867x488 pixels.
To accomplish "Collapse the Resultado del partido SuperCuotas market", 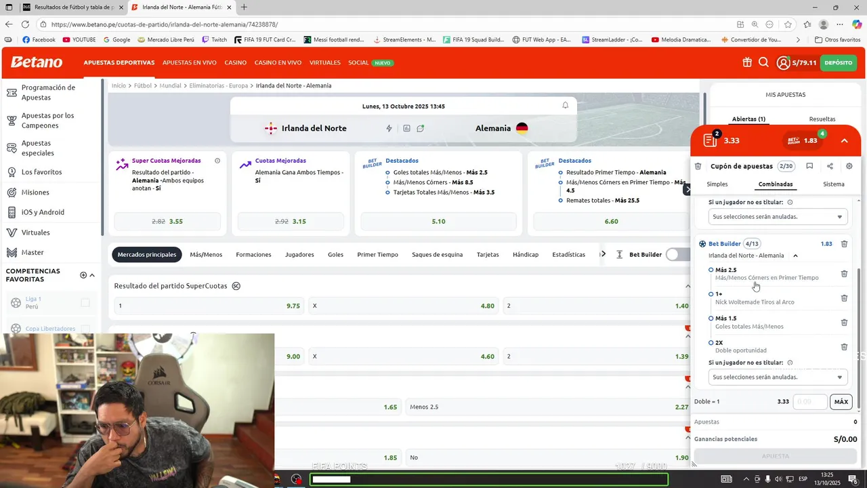I will tap(688, 286).
